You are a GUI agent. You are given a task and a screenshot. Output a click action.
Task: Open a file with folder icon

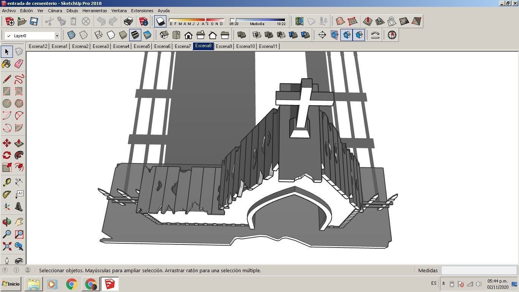click(22, 21)
